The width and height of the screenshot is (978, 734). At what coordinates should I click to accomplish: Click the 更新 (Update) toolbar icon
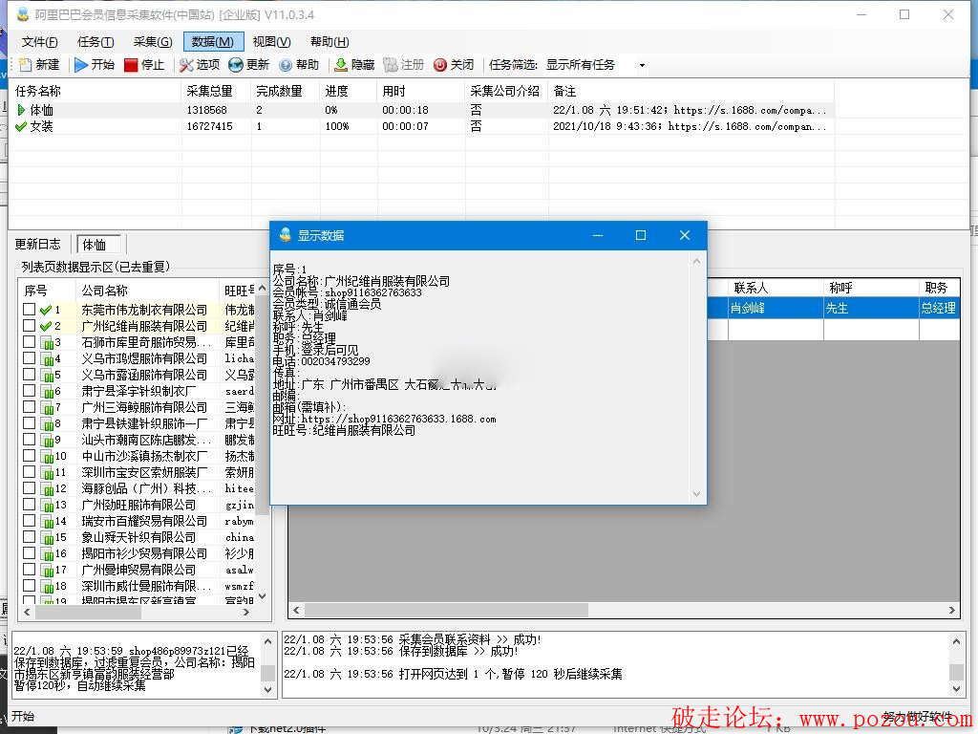point(236,65)
